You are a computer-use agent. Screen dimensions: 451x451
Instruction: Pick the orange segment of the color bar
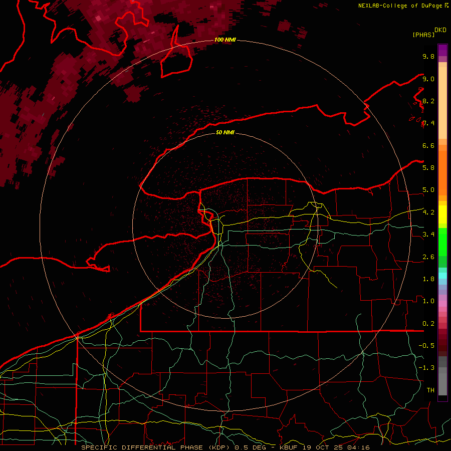442,173
